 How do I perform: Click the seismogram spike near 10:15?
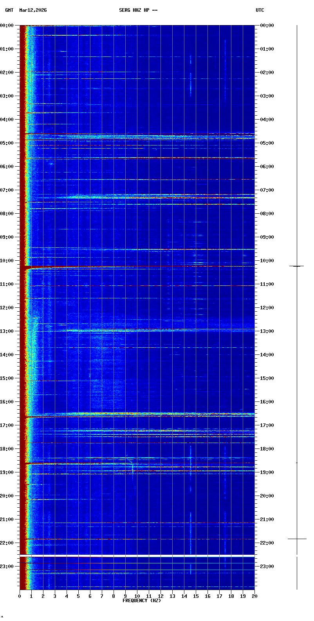297,266
